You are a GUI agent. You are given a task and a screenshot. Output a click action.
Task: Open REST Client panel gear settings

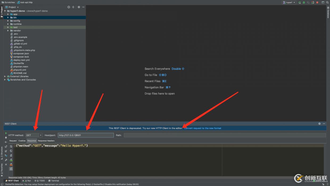[x=320, y=124]
